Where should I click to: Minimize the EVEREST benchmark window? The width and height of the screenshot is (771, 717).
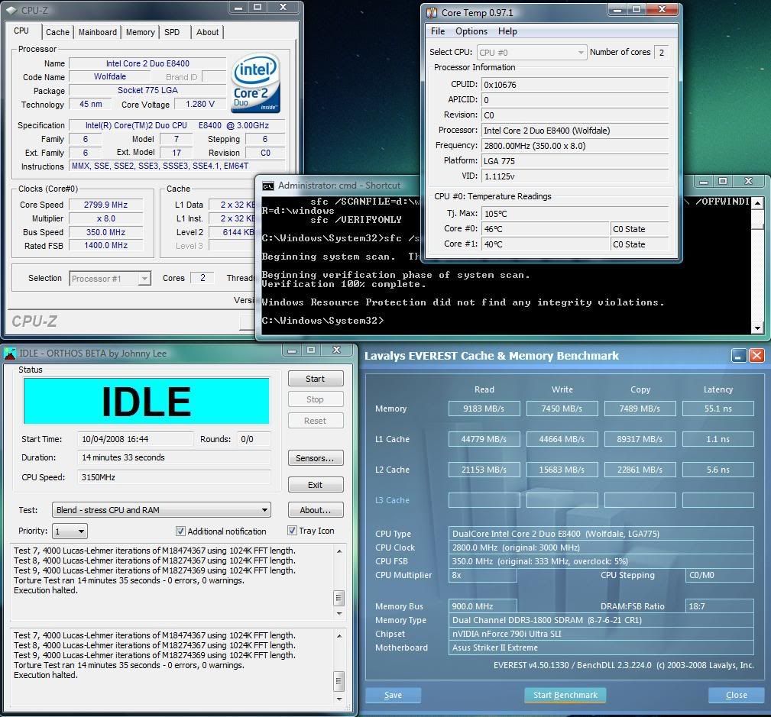pos(738,356)
